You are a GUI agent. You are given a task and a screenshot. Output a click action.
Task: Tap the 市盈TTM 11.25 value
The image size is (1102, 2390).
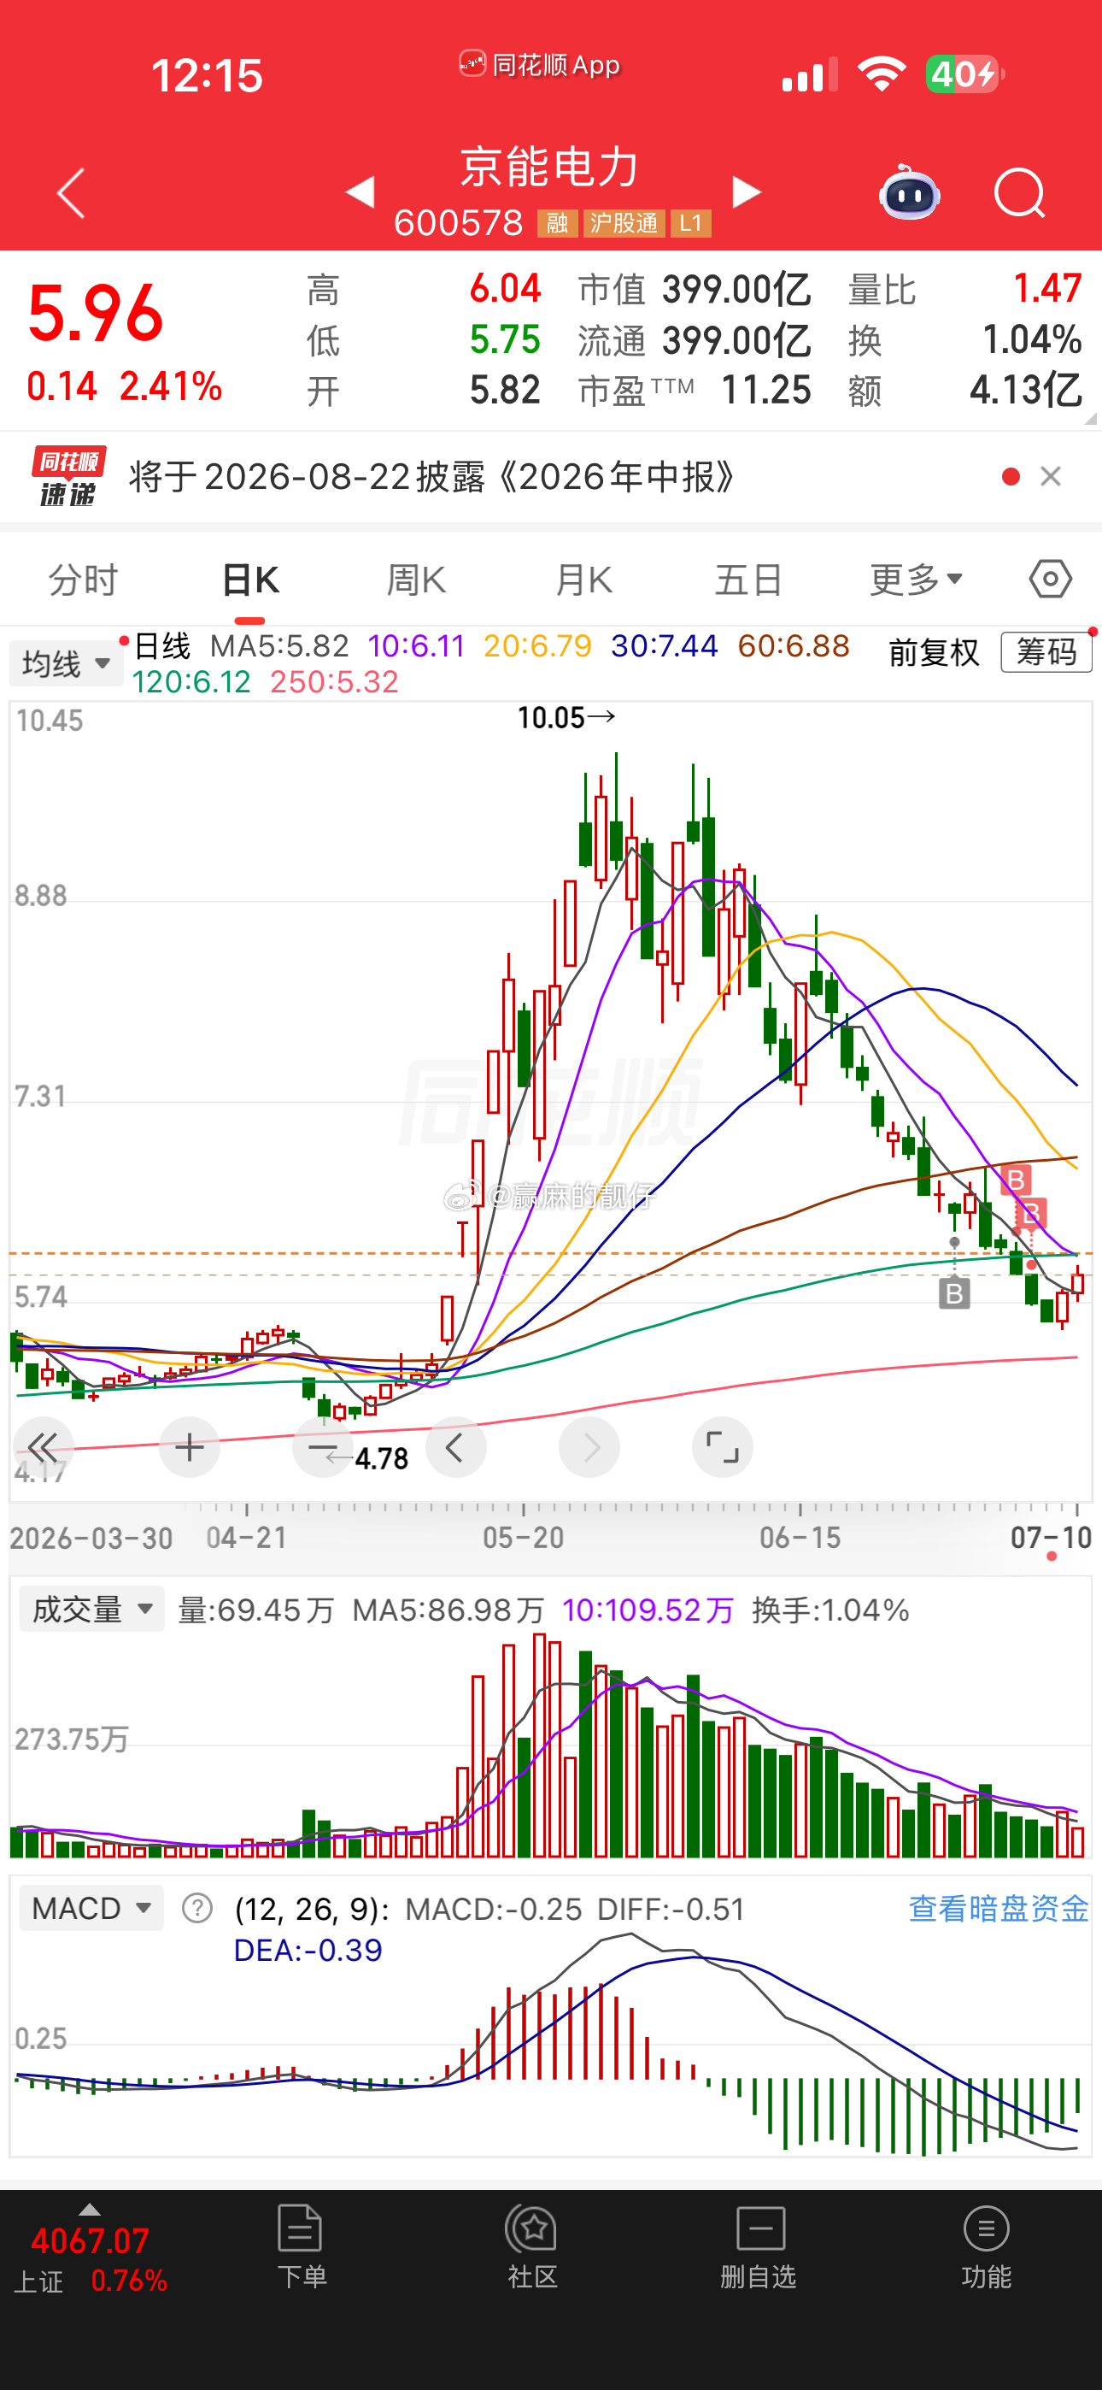(x=766, y=391)
